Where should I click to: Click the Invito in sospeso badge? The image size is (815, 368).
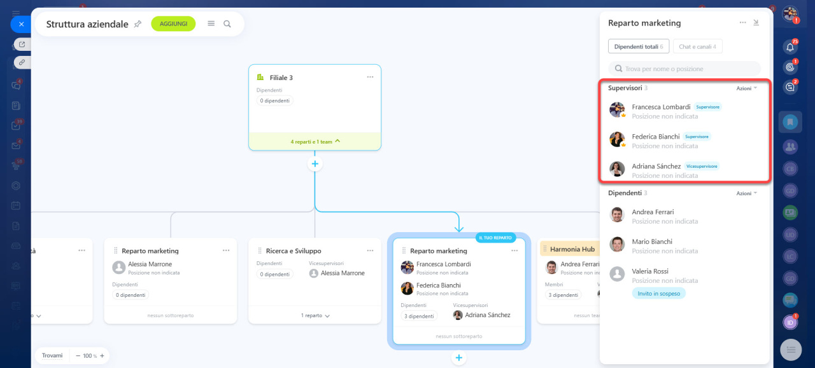(659, 294)
